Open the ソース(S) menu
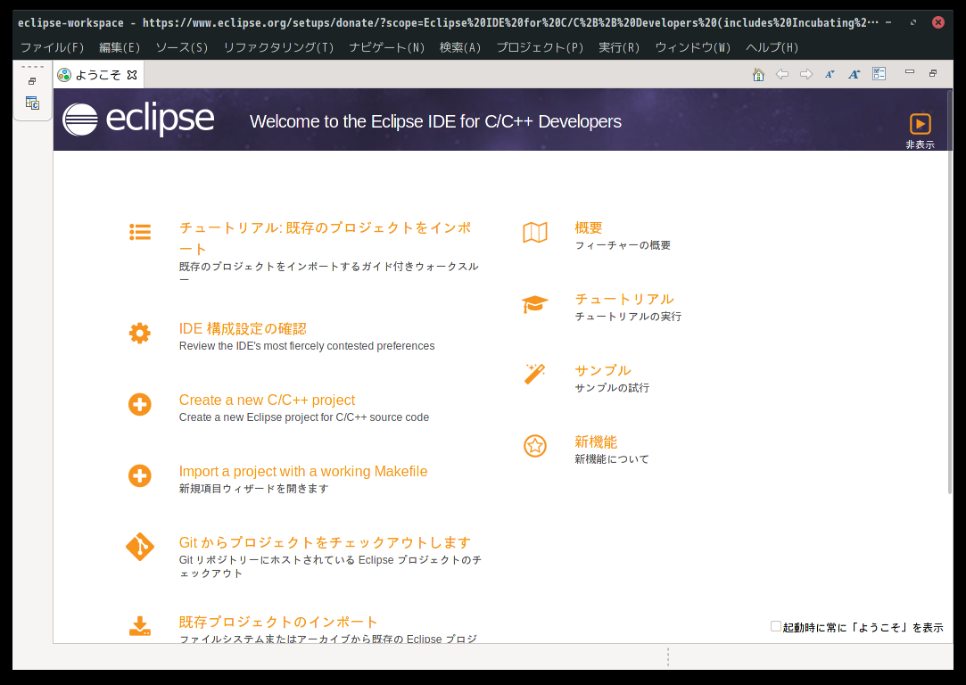 [x=182, y=47]
